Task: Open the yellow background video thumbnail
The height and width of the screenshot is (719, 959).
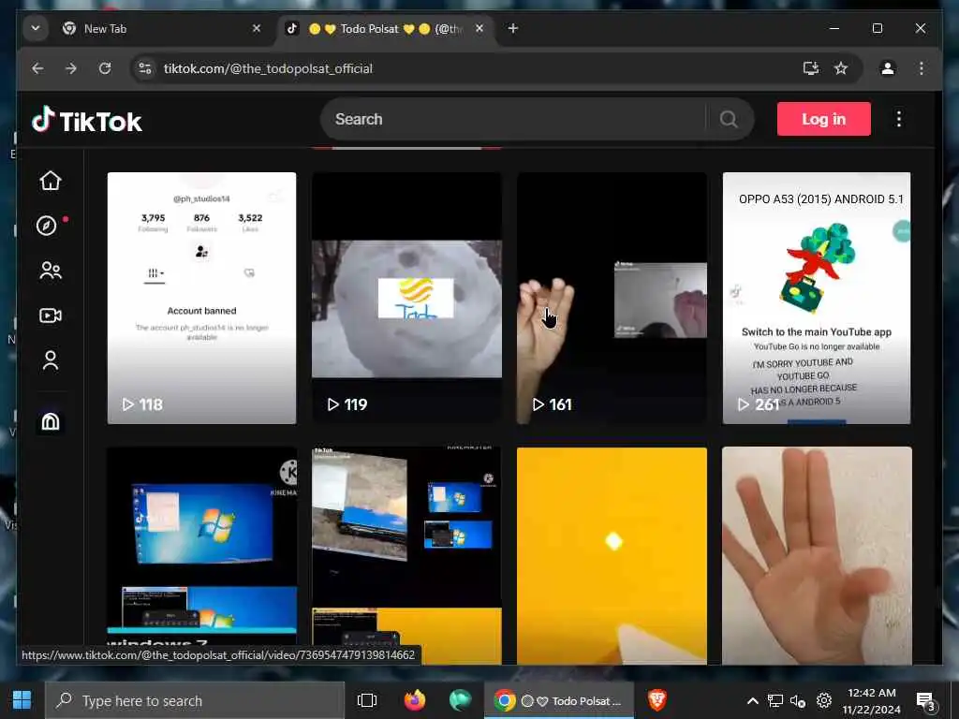Action: tap(612, 555)
